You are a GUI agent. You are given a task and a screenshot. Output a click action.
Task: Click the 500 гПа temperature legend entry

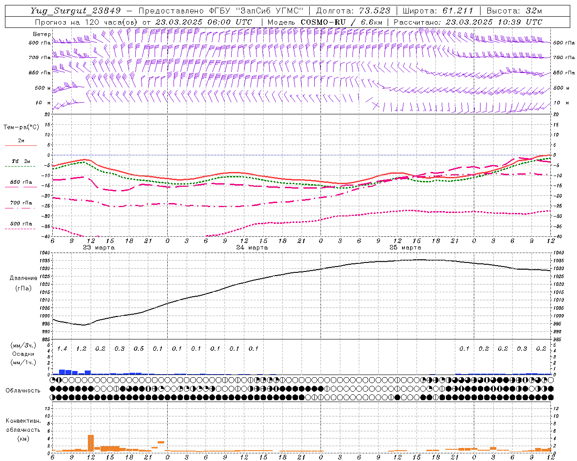pos(21,224)
